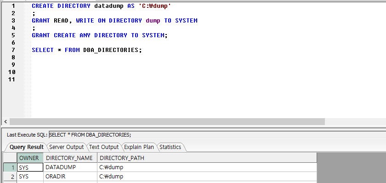Select the DATADUMP row's C:₩dump path cell
386x183 pixels.
pyautogui.click(x=207, y=167)
